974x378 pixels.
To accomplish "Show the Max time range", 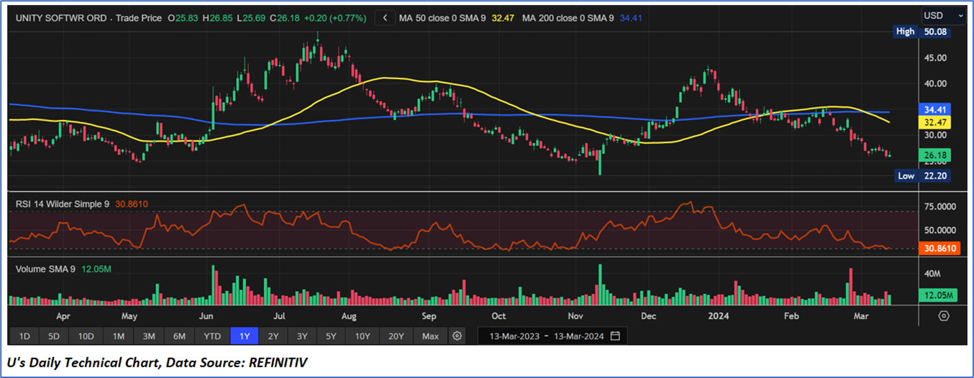I will click(x=430, y=336).
